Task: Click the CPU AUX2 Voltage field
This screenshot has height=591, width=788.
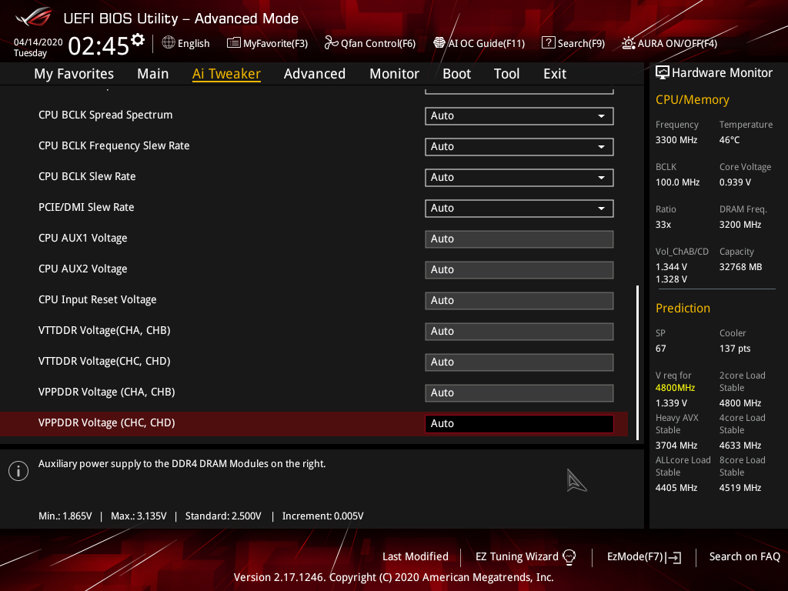Action: point(519,270)
